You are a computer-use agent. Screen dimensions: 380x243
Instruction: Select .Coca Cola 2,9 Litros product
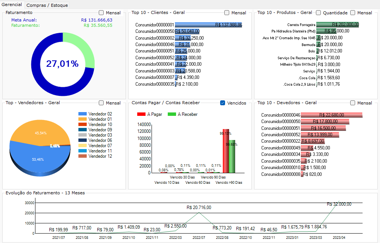coord(312,85)
